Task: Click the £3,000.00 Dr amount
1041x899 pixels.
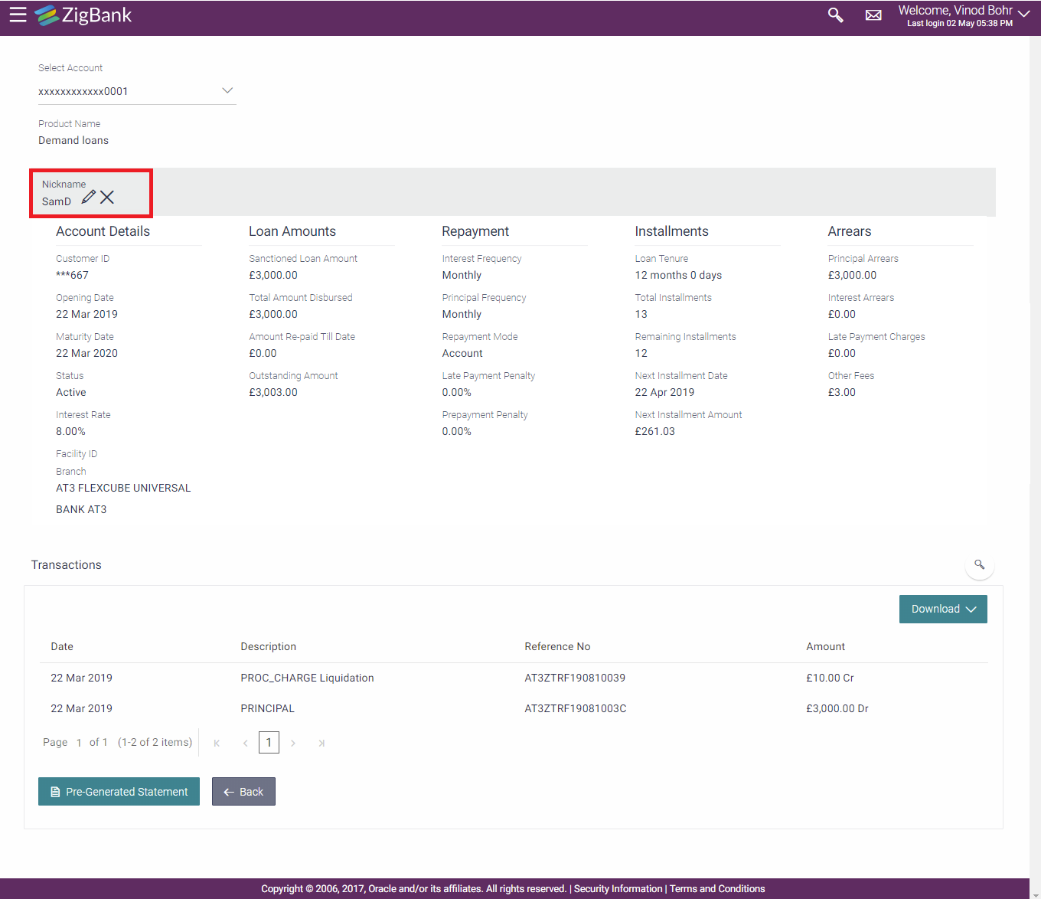Action: tap(837, 708)
